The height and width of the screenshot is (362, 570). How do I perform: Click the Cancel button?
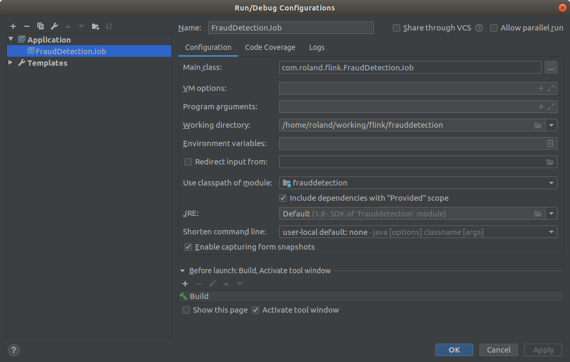click(498, 350)
